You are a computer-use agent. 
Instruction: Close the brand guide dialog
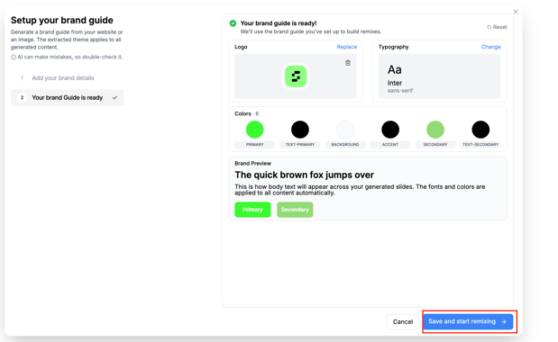coord(516,12)
